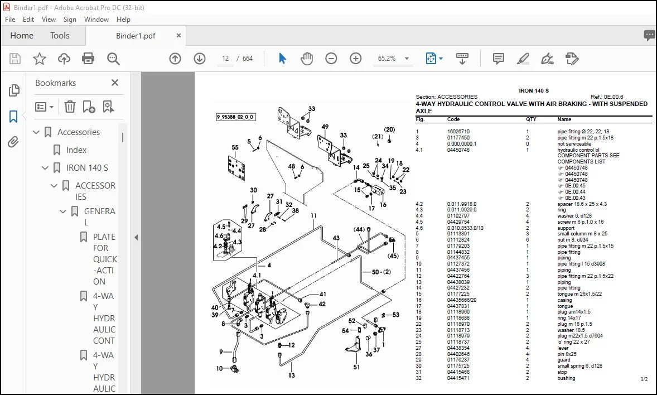Select the Binder1.pdf document tab
The height and width of the screenshot is (395, 657).
coord(136,36)
